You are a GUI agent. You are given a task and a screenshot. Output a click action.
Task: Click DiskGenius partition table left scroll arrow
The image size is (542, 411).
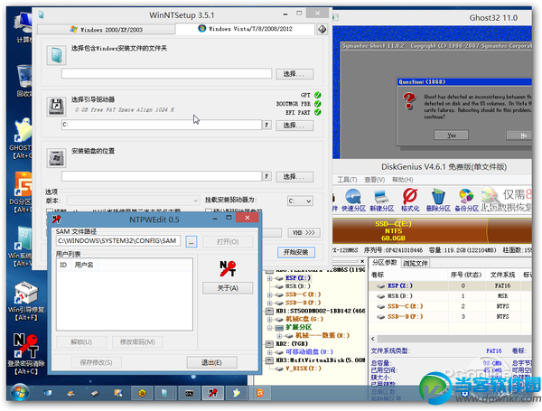(372, 339)
